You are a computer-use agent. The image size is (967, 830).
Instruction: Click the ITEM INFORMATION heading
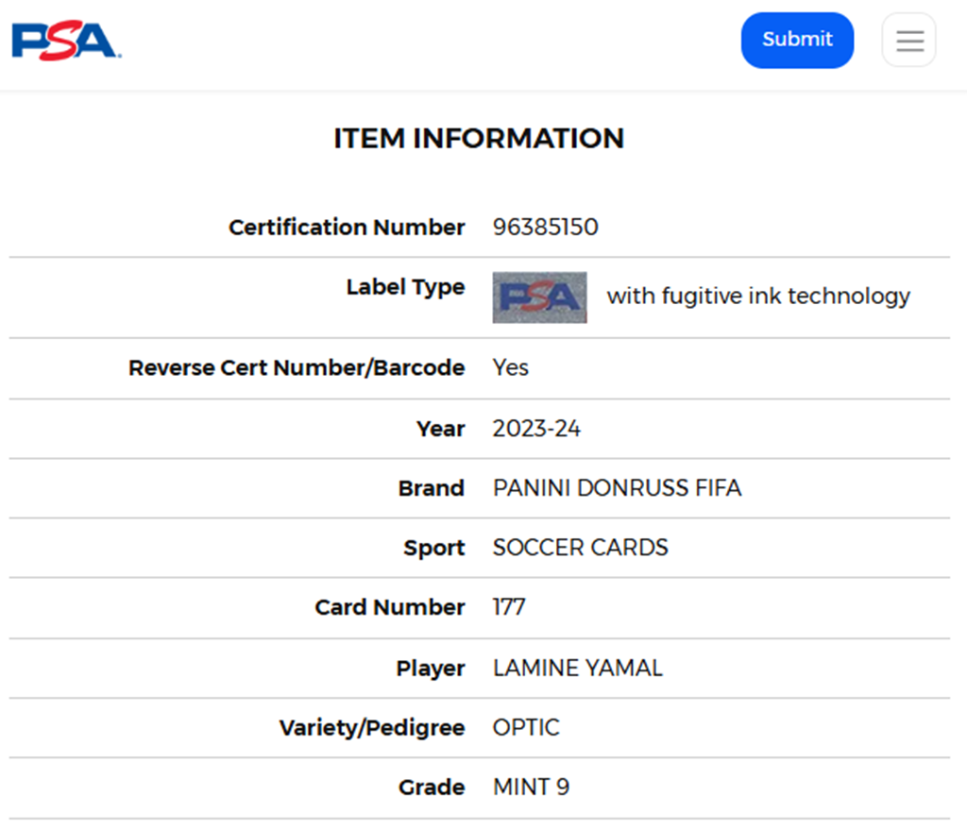click(x=479, y=139)
